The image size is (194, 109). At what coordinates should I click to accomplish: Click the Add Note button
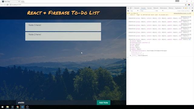click(103, 103)
